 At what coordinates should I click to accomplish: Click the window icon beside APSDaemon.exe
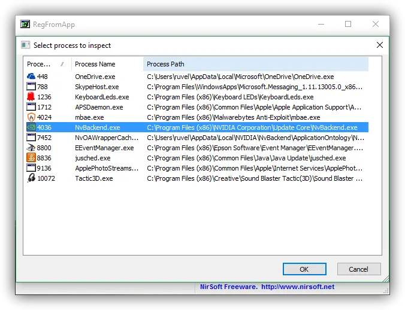(31, 107)
